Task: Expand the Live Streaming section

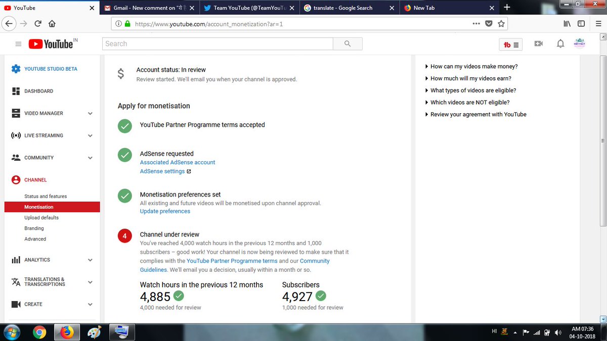Action: click(90, 136)
